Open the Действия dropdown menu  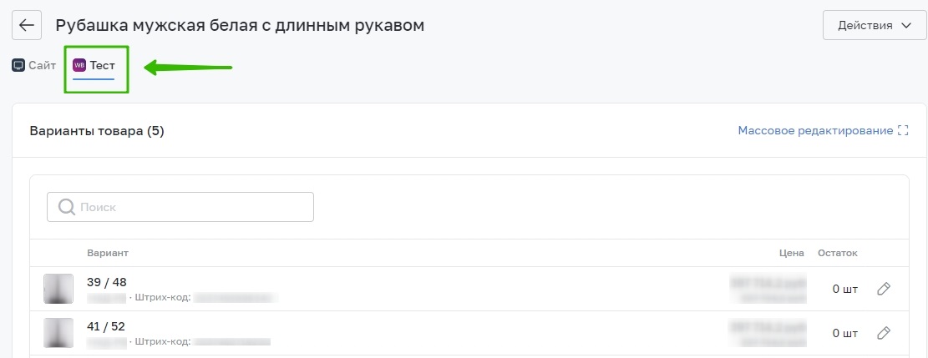click(x=875, y=25)
